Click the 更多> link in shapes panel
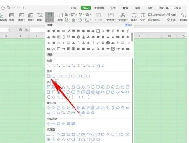Image resolution: width=189 pixels, height=143 pixels. [128, 25]
